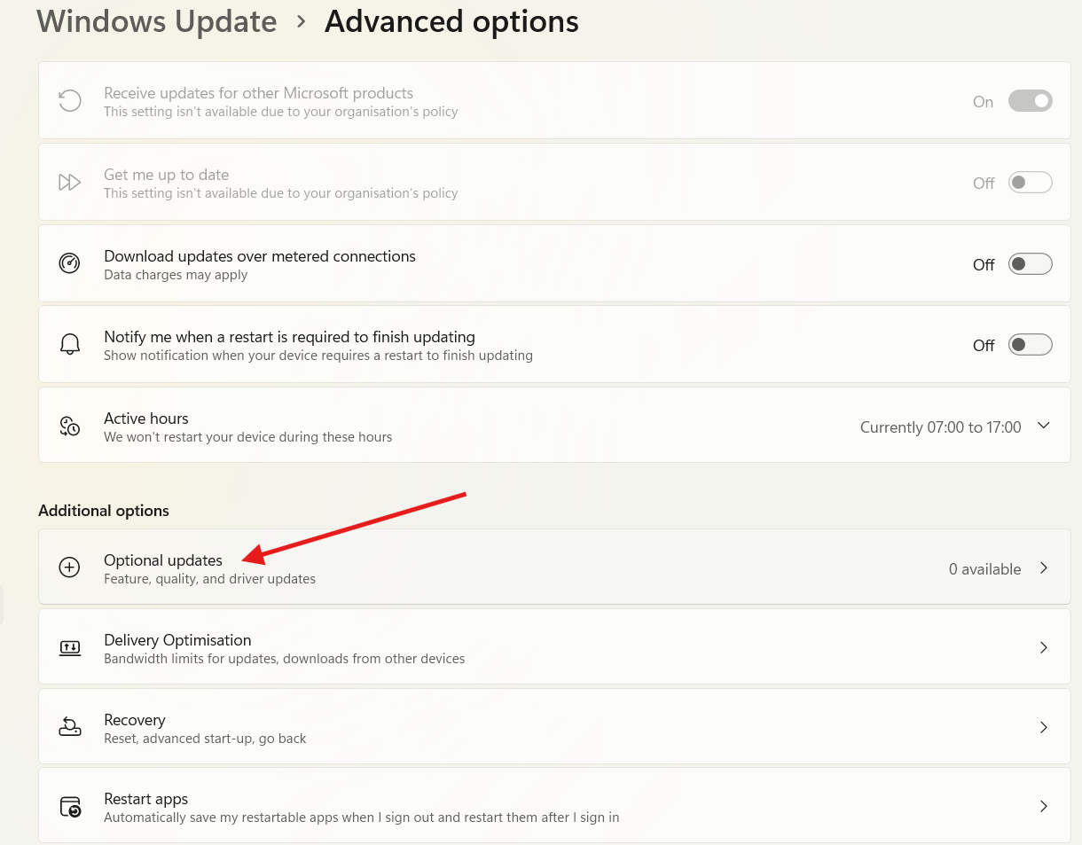Enable download updates over metered connections
The height and width of the screenshot is (845, 1082).
coord(1030,264)
